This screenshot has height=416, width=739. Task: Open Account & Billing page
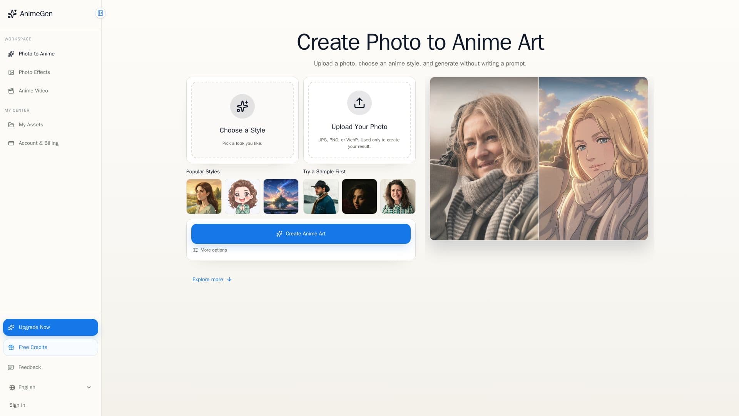pos(50,143)
